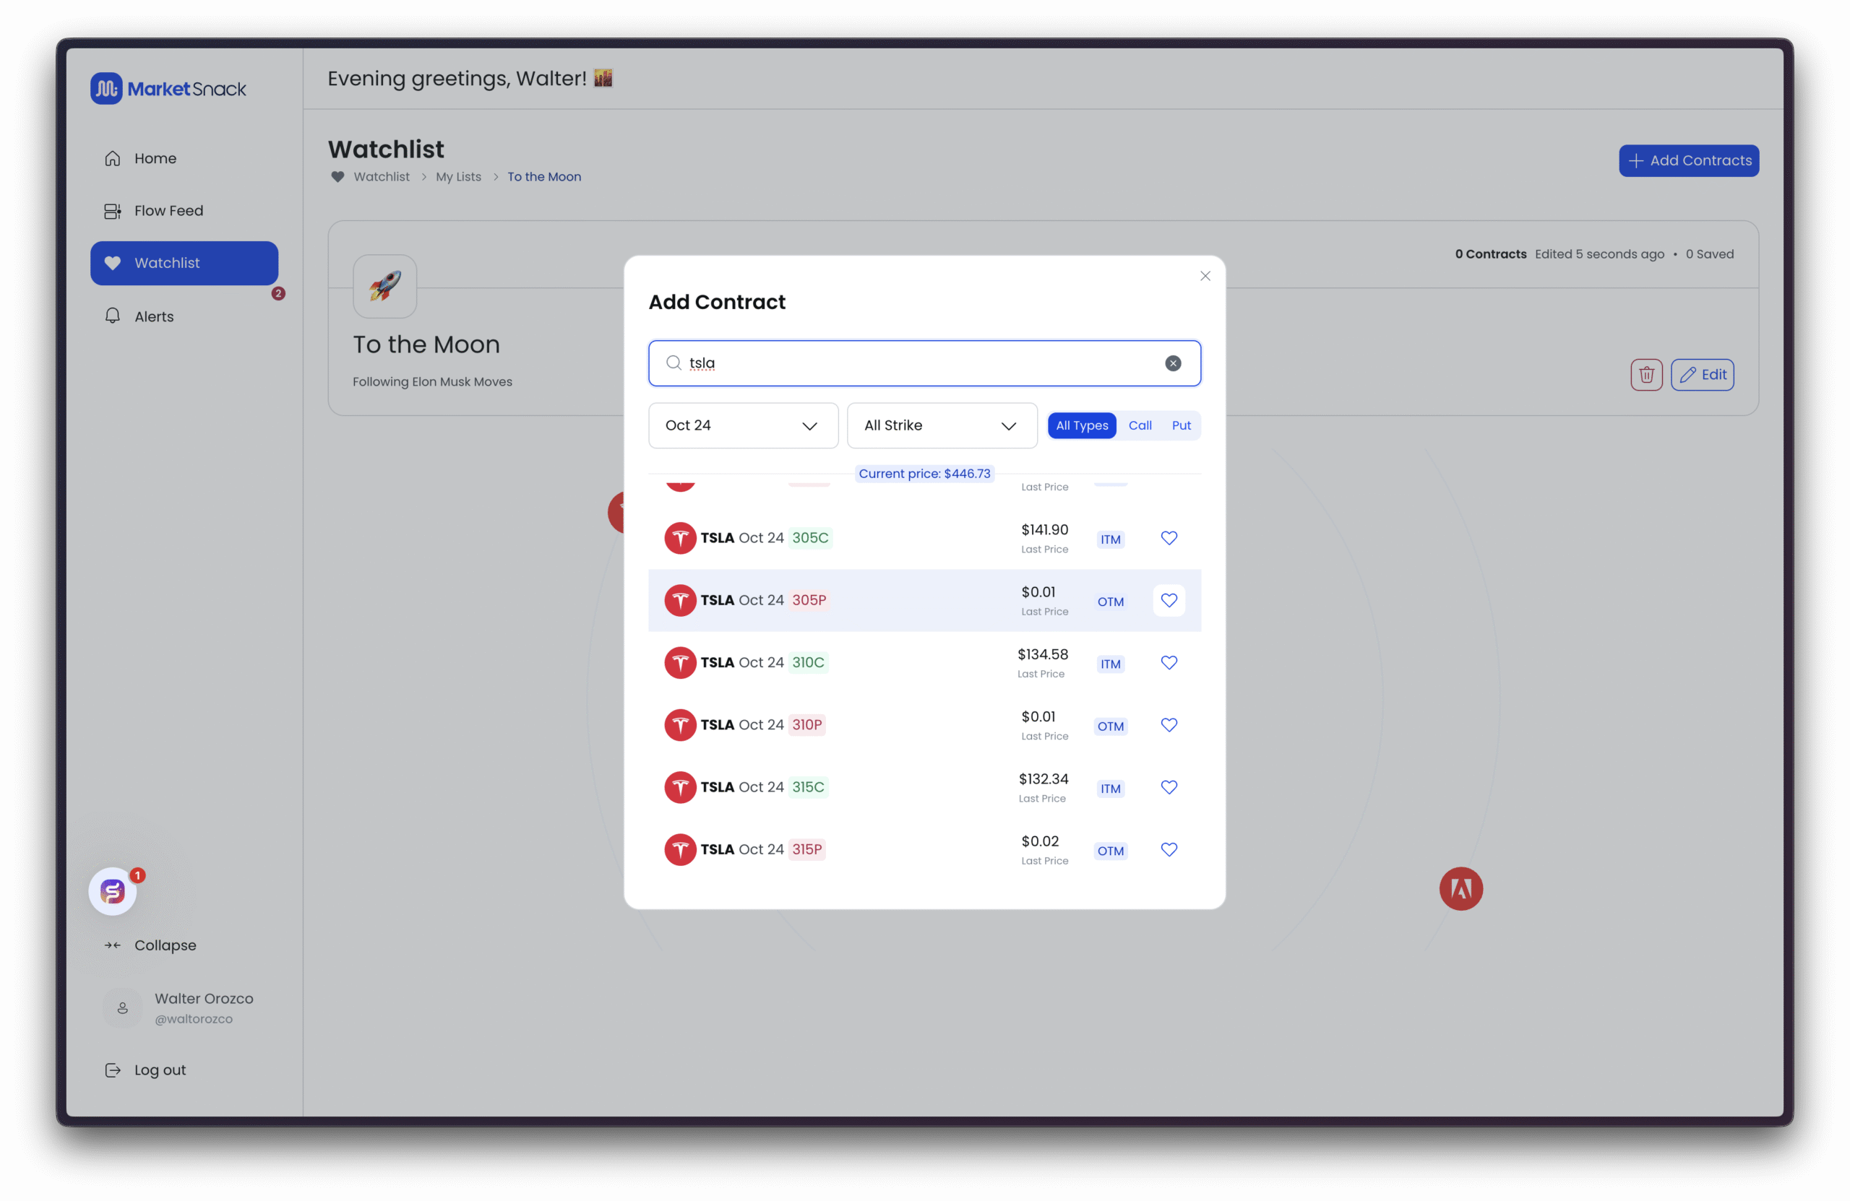
Task: Select the TSLA Oct 24 305P row
Action: click(x=855, y=599)
